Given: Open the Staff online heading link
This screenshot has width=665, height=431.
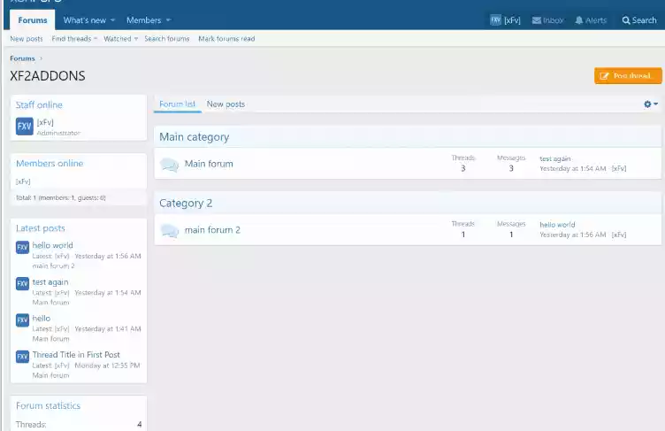Looking at the screenshot, I should coord(39,105).
